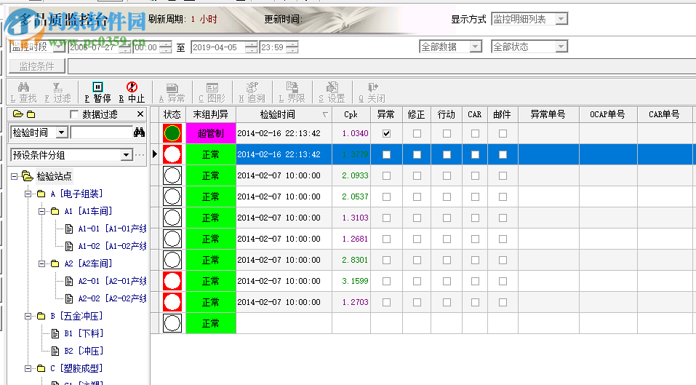Open the 预设条件分组 dropdown
The image size is (696, 385).
pos(127,155)
